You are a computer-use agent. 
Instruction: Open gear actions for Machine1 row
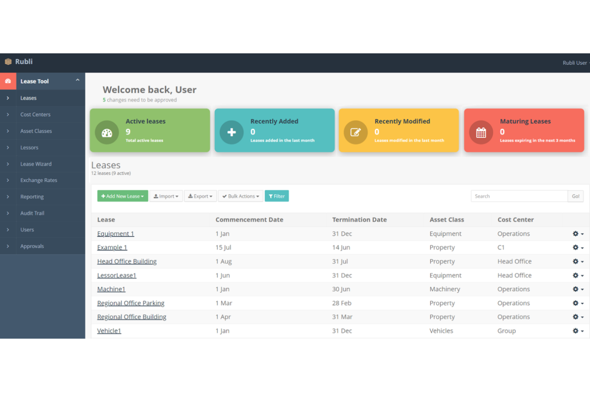(578, 289)
